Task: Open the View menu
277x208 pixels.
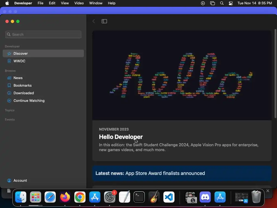Action: 65,3
